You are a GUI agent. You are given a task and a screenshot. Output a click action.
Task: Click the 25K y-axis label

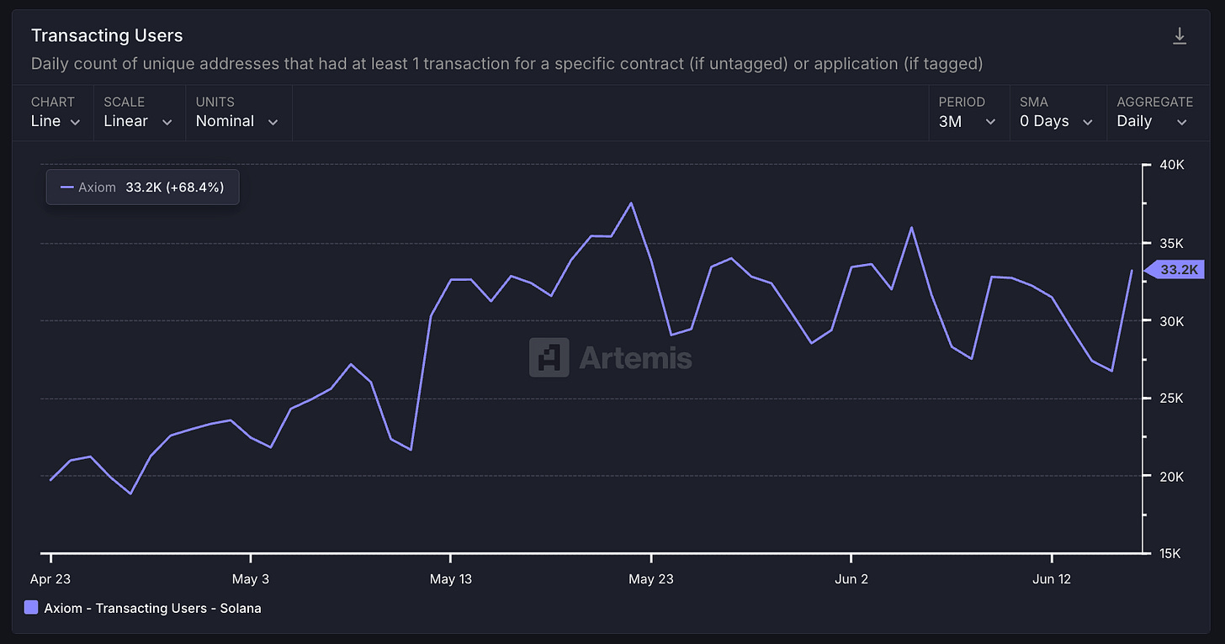pos(1171,399)
